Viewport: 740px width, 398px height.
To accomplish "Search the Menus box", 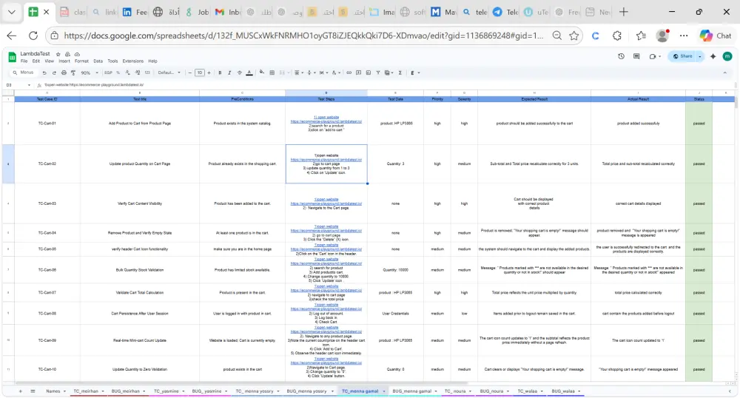I will 24,72.
